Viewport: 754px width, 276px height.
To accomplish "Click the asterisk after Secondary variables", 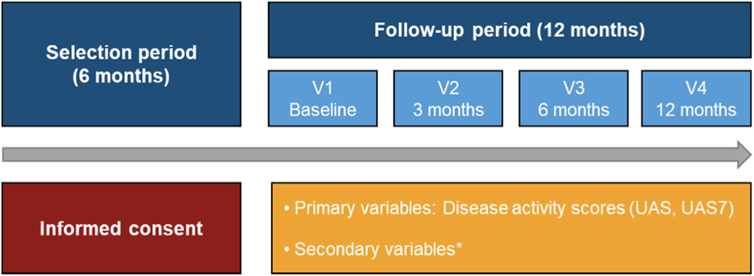I will click(459, 246).
